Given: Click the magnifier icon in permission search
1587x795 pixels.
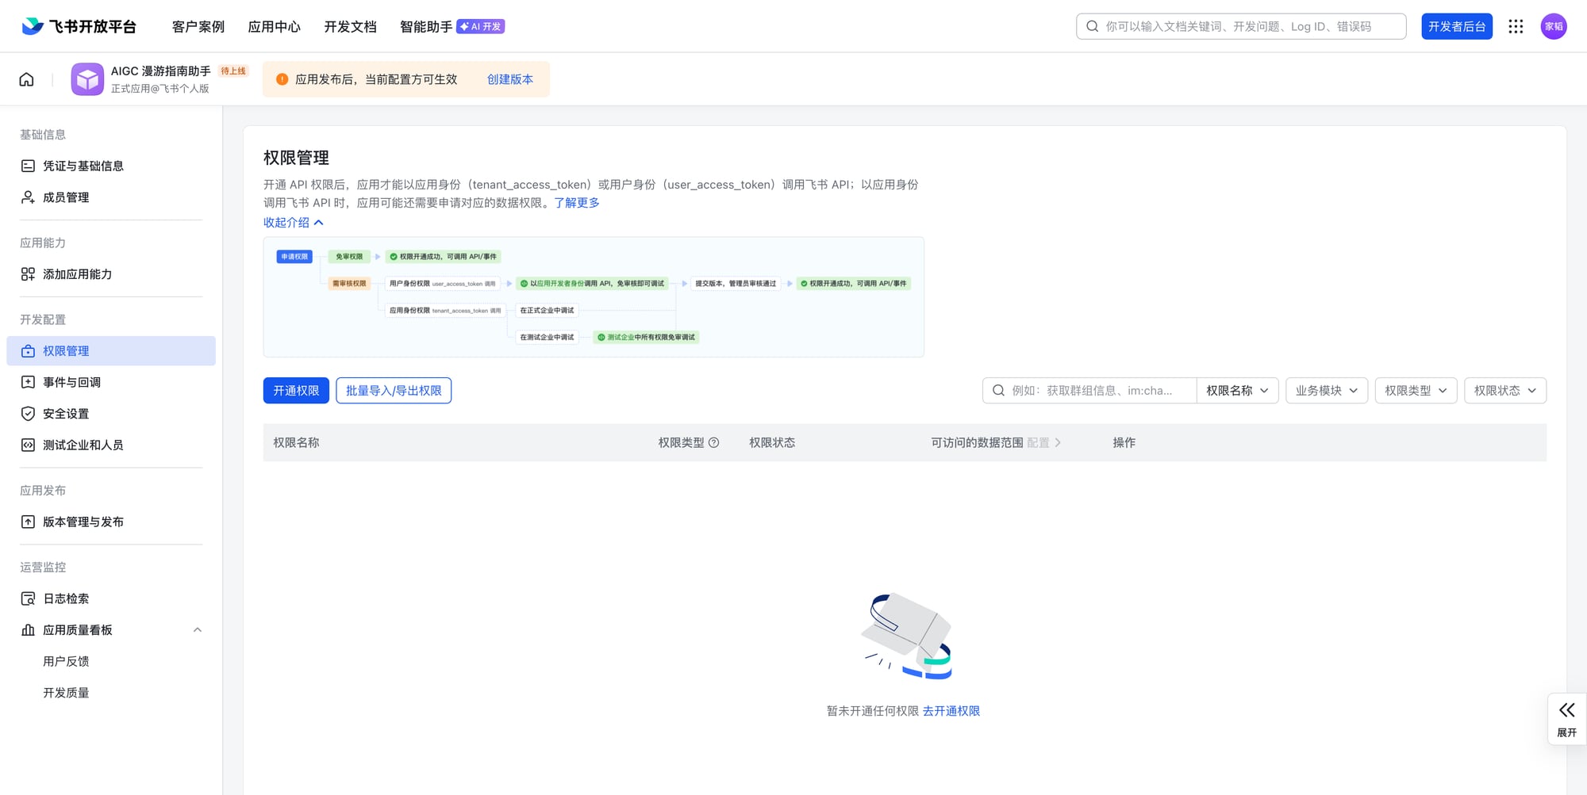Looking at the screenshot, I should coord(998,391).
